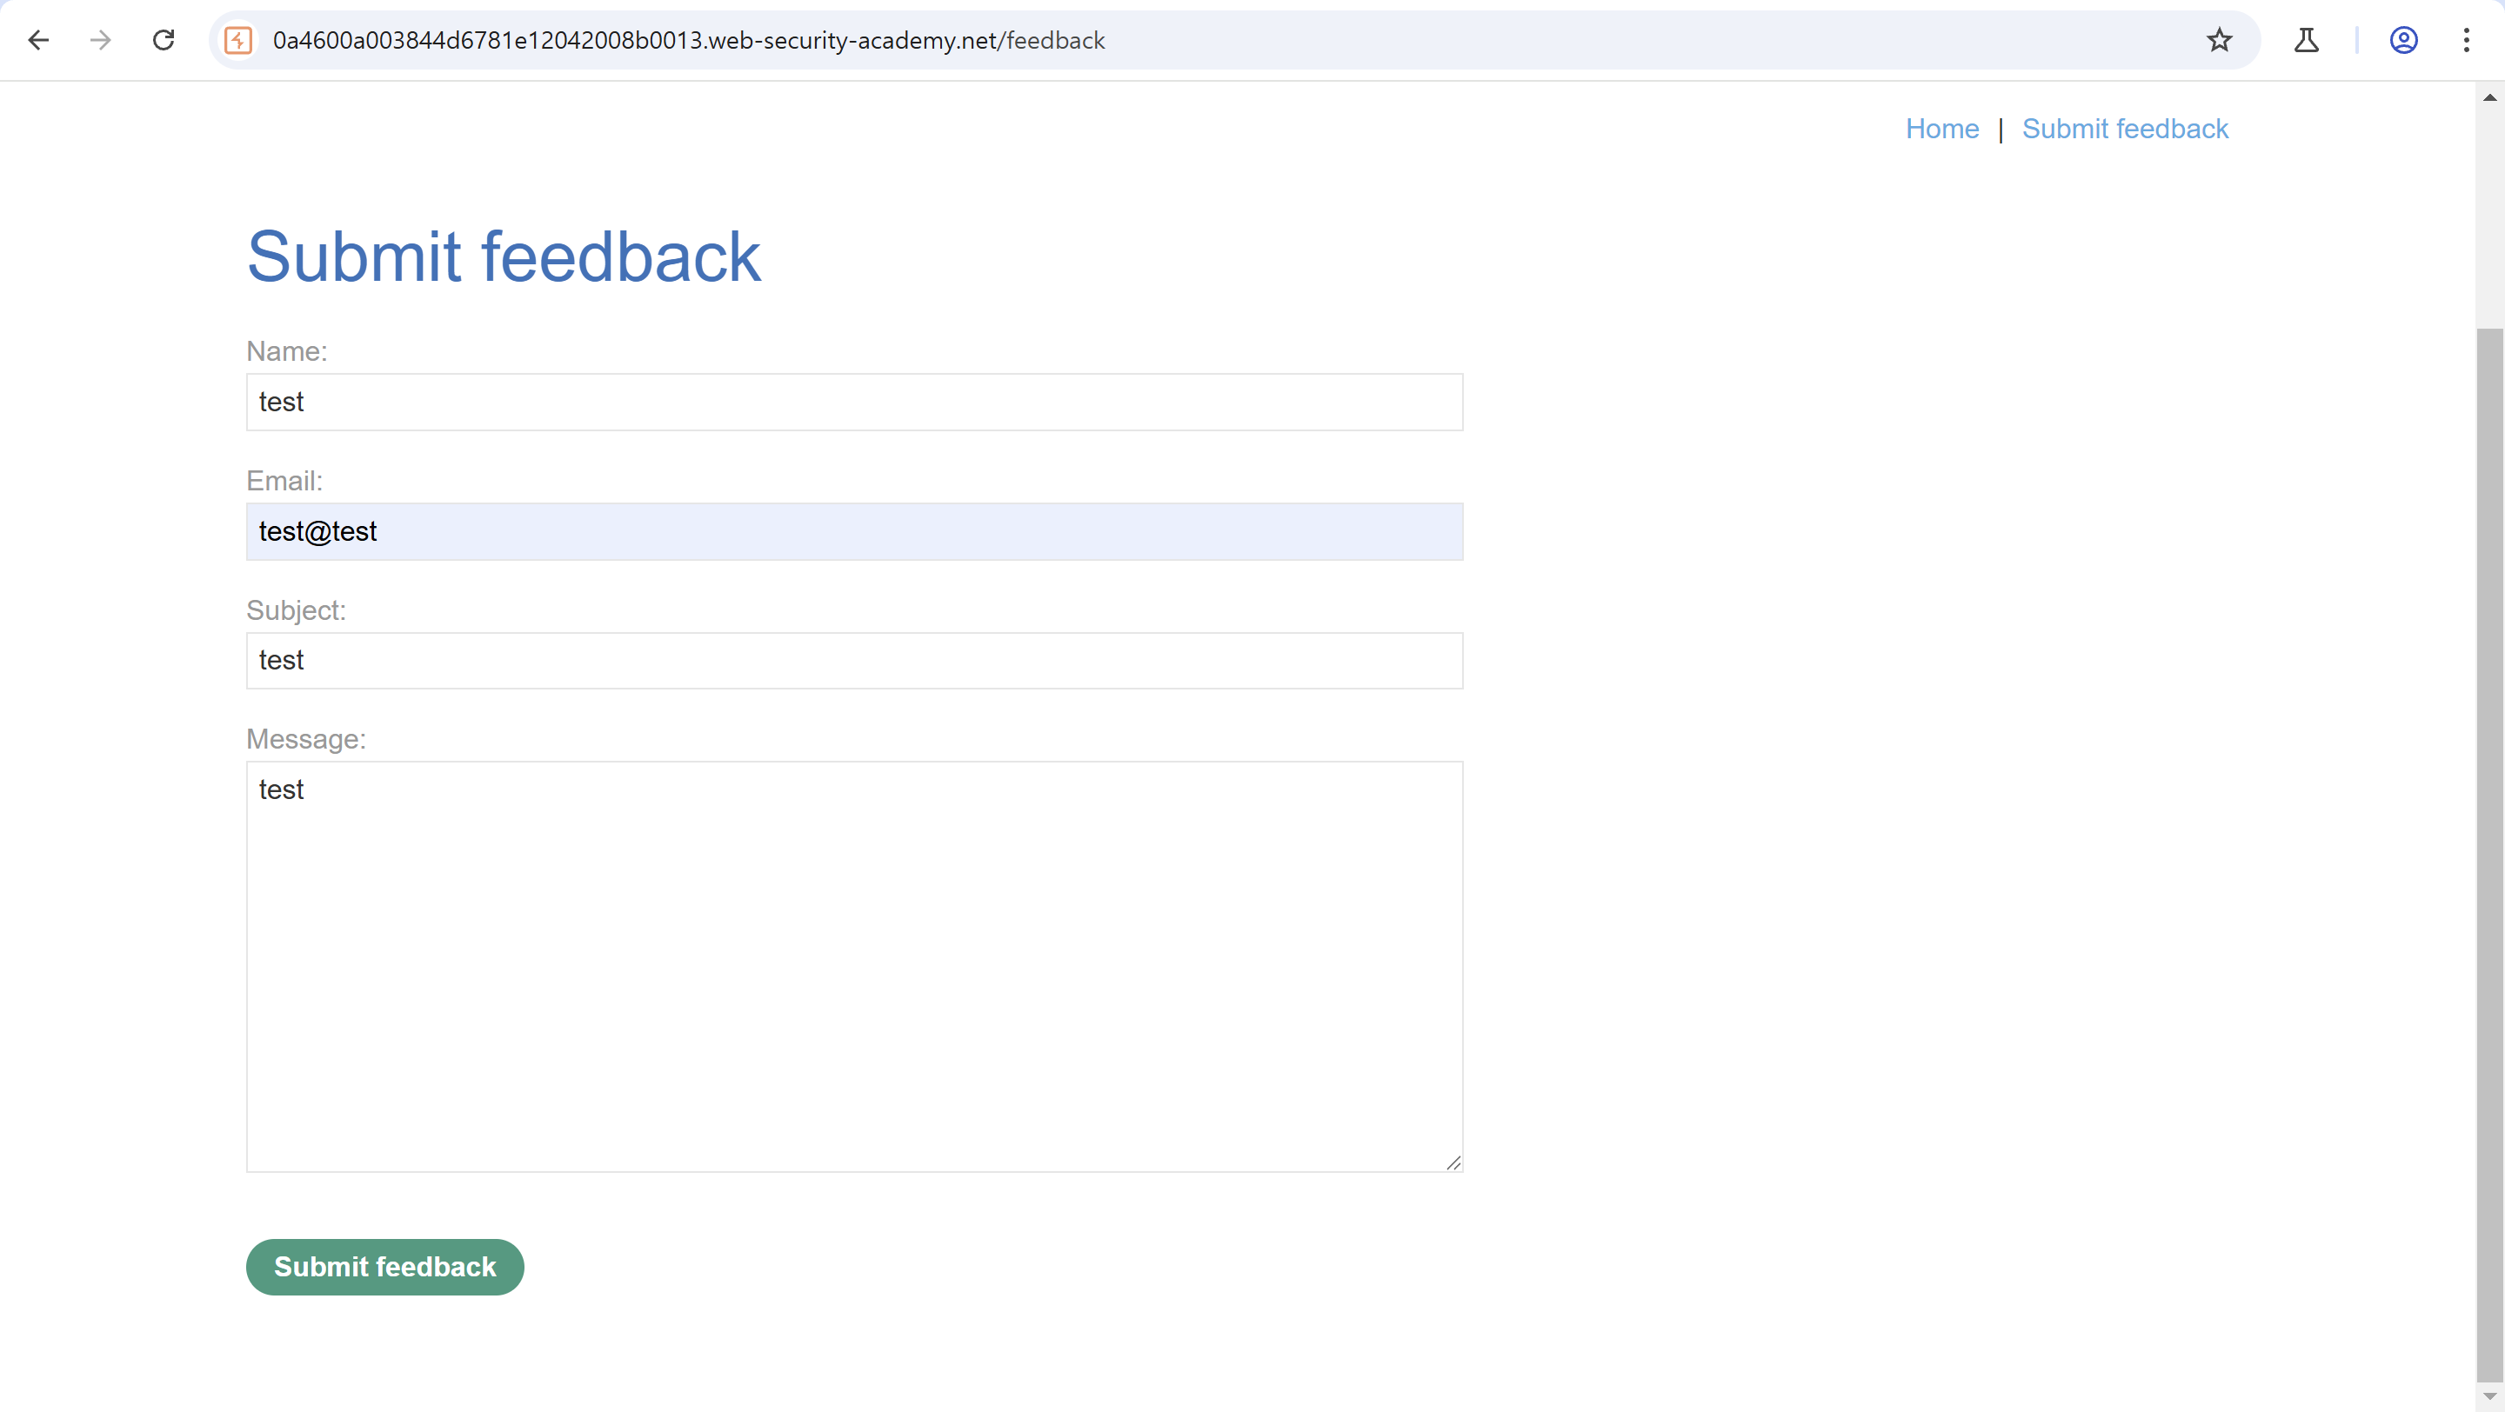Image resolution: width=2505 pixels, height=1412 pixels.
Task: Reload the feedback page
Action: coord(164,40)
